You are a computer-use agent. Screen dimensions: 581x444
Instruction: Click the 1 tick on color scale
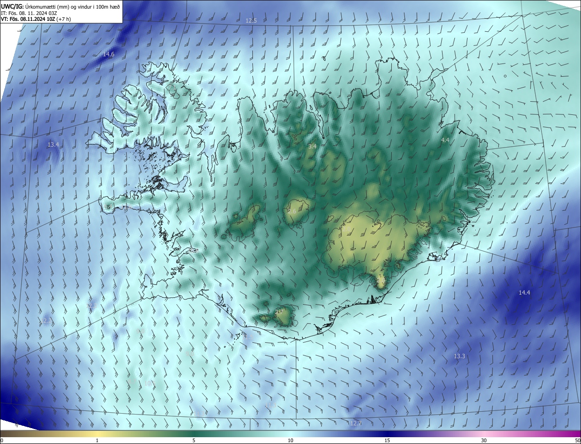[97, 440]
